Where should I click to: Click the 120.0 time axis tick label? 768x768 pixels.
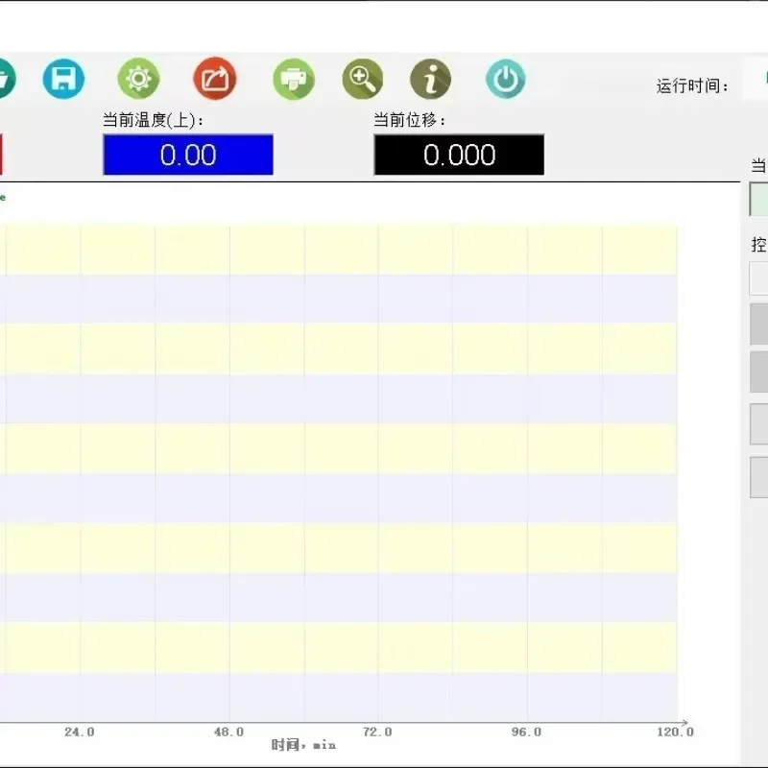pyautogui.click(x=676, y=732)
